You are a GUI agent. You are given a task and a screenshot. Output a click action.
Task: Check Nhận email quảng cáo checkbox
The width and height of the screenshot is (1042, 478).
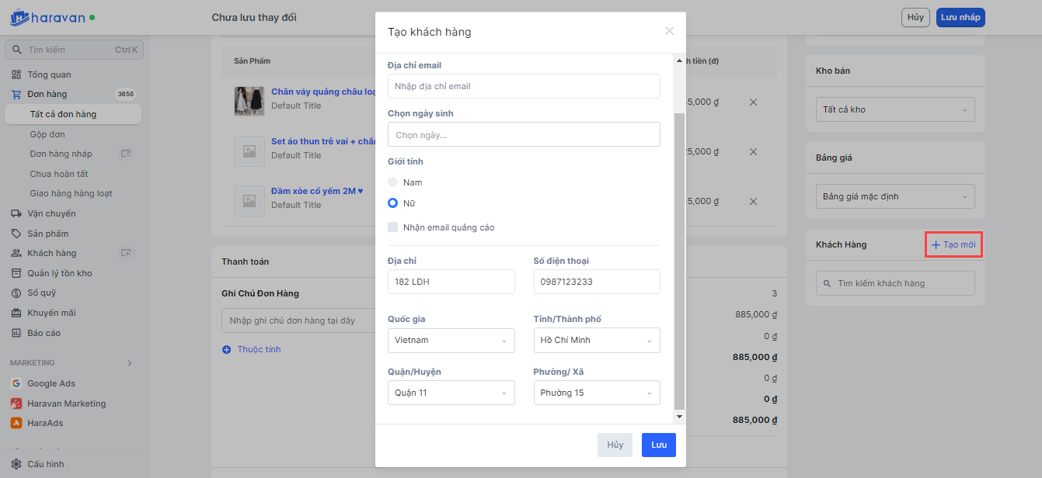coord(393,227)
